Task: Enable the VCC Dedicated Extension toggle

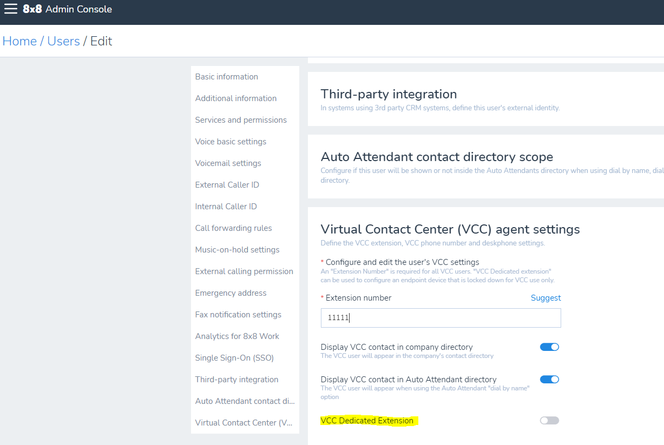Action: [x=549, y=421]
